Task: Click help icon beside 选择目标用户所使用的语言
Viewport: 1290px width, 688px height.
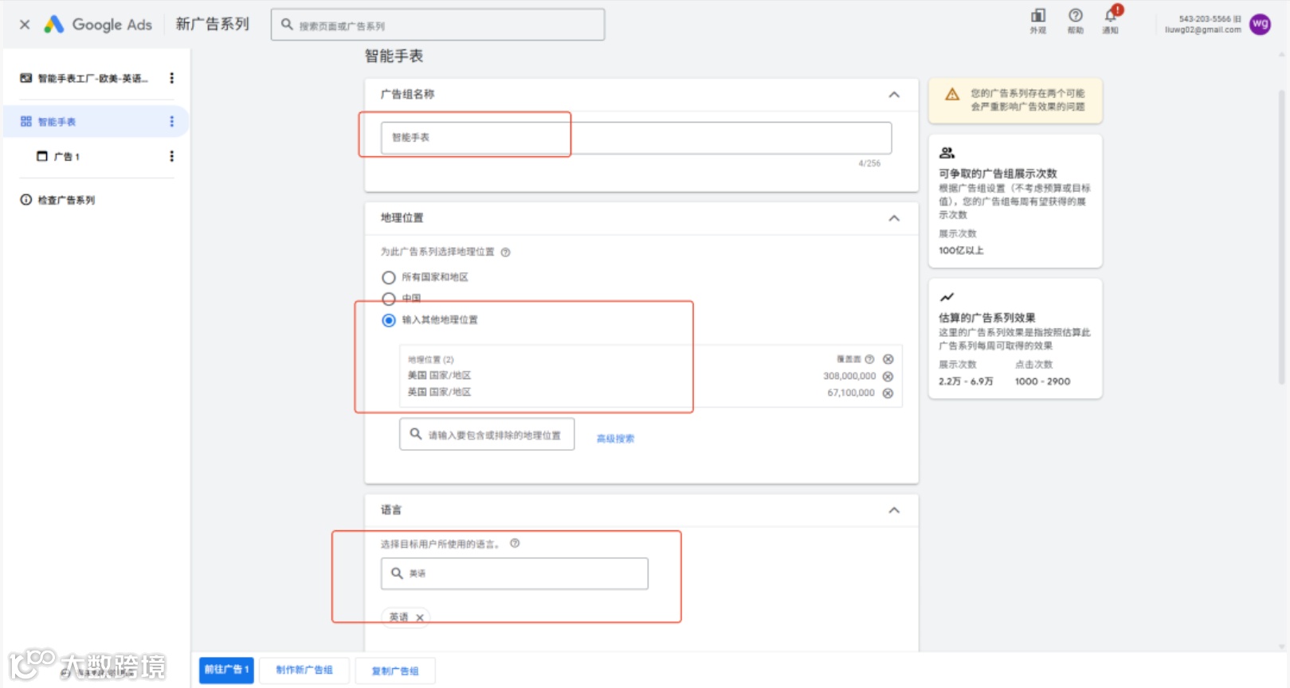Action: [515, 544]
